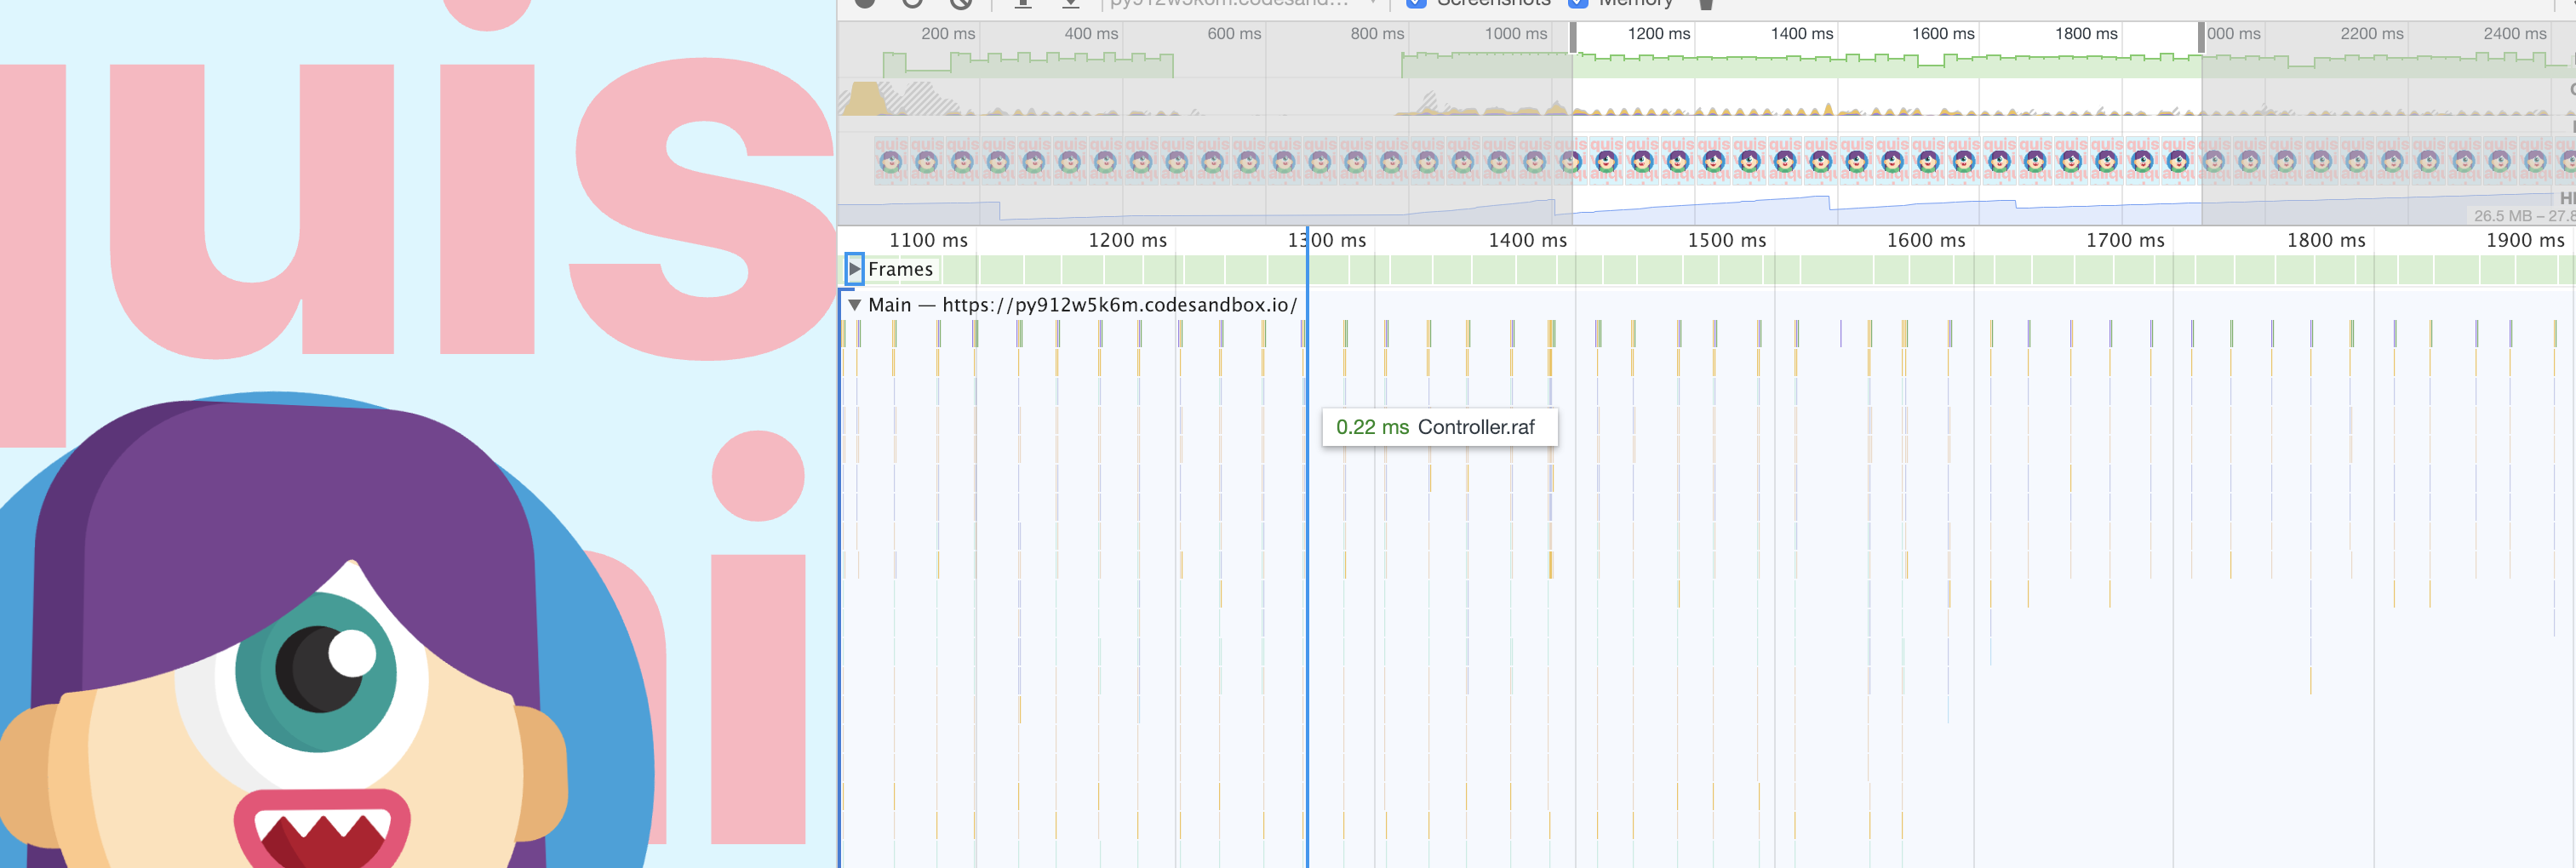This screenshot has height=868, width=2576.
Task: Collapse the Main thread track
Action: pos(855,304)
